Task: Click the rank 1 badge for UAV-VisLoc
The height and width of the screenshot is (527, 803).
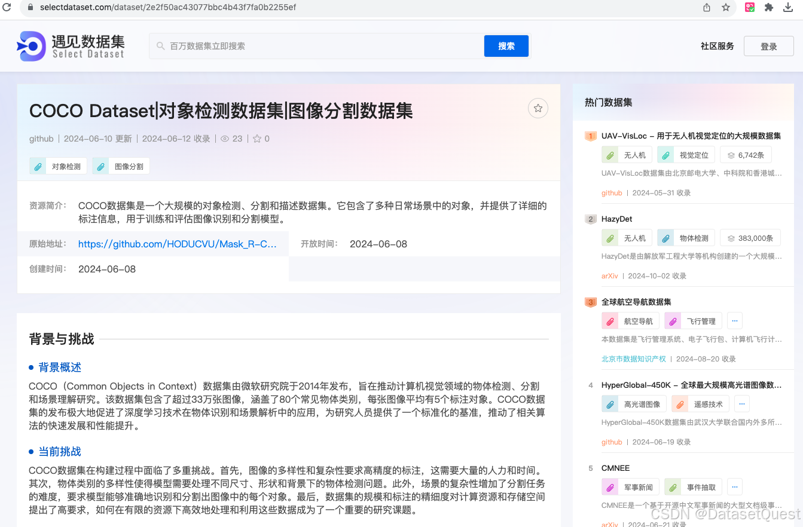Action: pyautogui.click(x=591, y=136)
